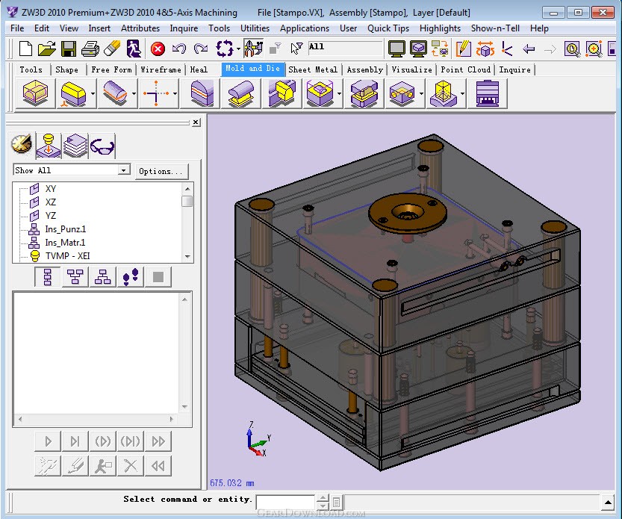This screenshot has width=622, height=519.
Task: Open the assembly stamp panel icon
Action: [49, 146]
